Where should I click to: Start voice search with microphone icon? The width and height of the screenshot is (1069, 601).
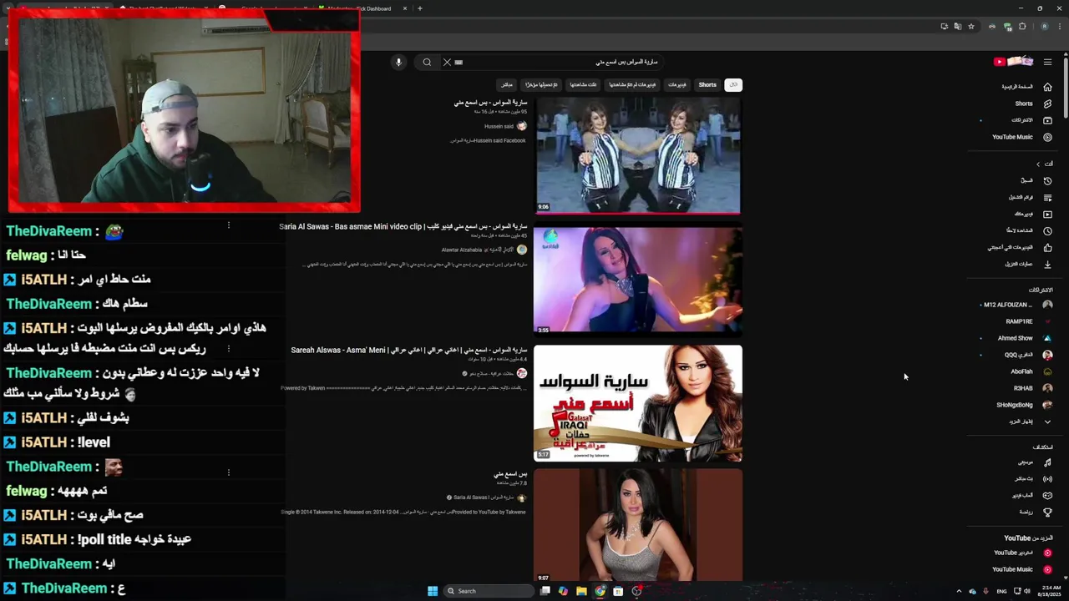coord(398,62)
